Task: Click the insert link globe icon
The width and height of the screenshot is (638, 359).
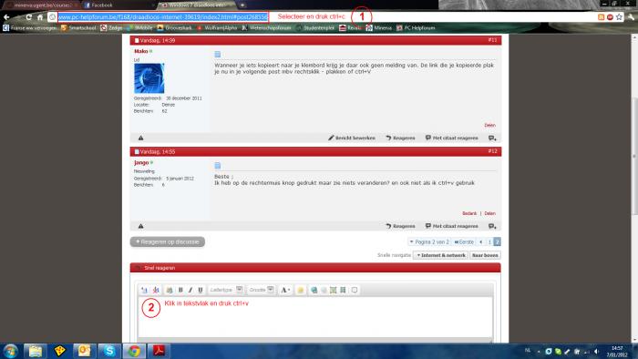Action: 314,290
